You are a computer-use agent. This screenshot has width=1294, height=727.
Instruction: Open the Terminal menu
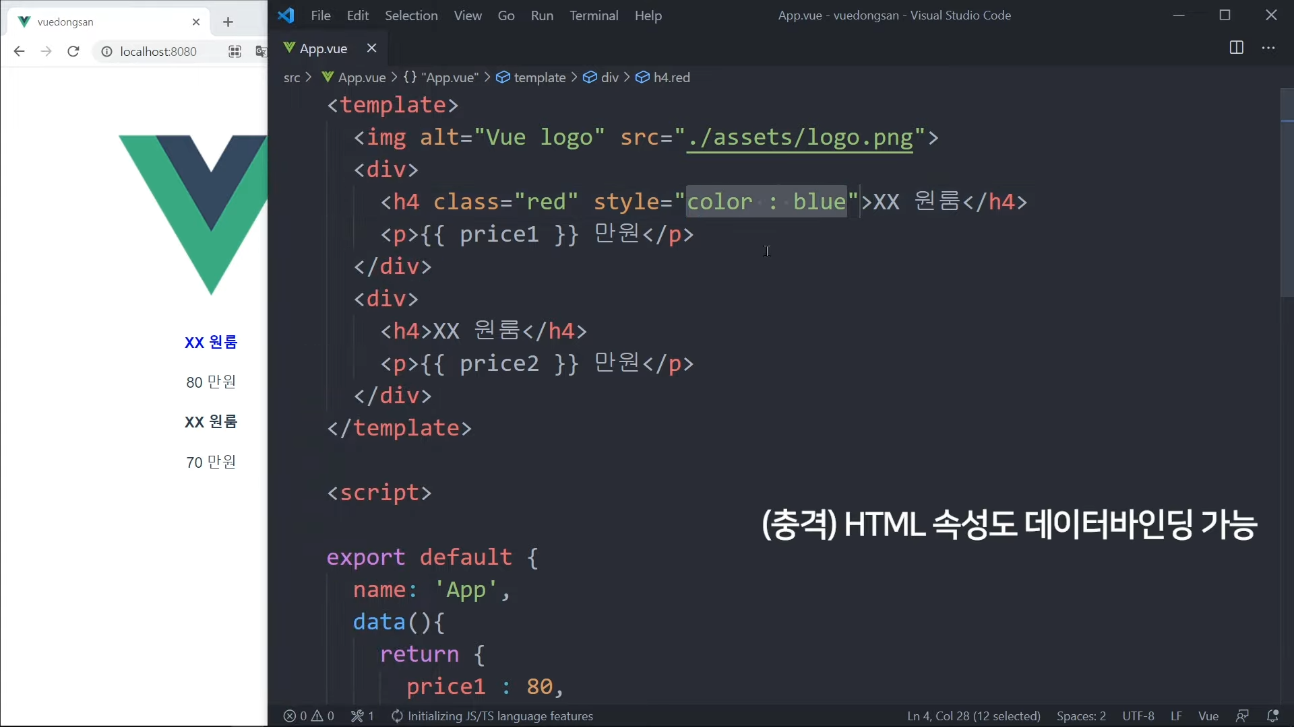point(593,15)
